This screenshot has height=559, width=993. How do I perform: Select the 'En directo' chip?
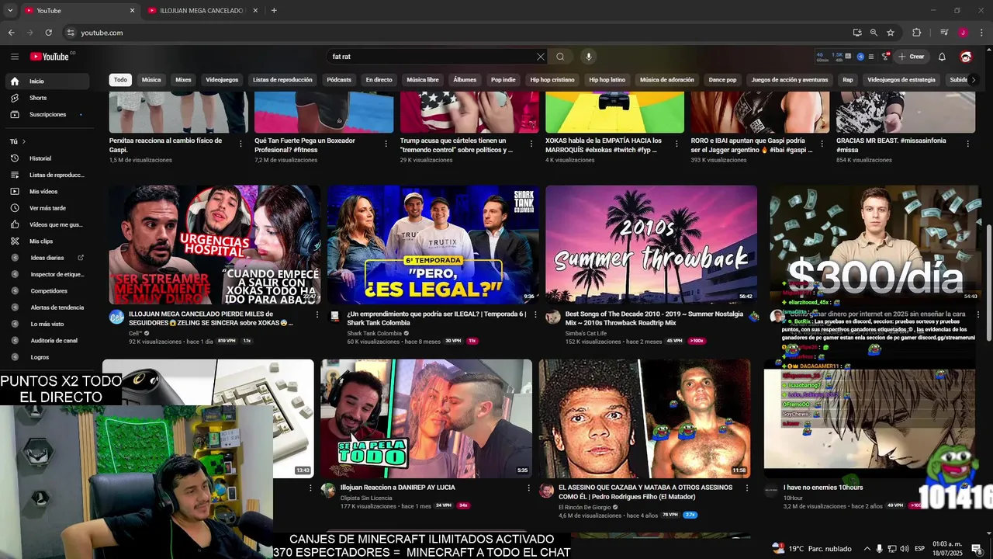(x=379, y=80)
